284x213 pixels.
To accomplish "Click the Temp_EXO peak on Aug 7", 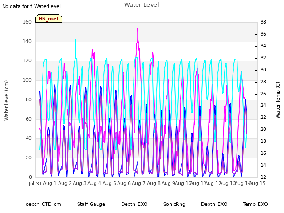I will [x=138, y=29].
